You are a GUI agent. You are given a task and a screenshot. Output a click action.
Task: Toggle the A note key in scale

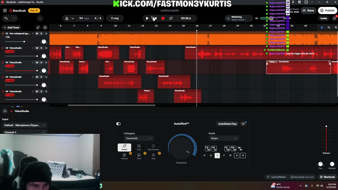click(x=237, y=155)
